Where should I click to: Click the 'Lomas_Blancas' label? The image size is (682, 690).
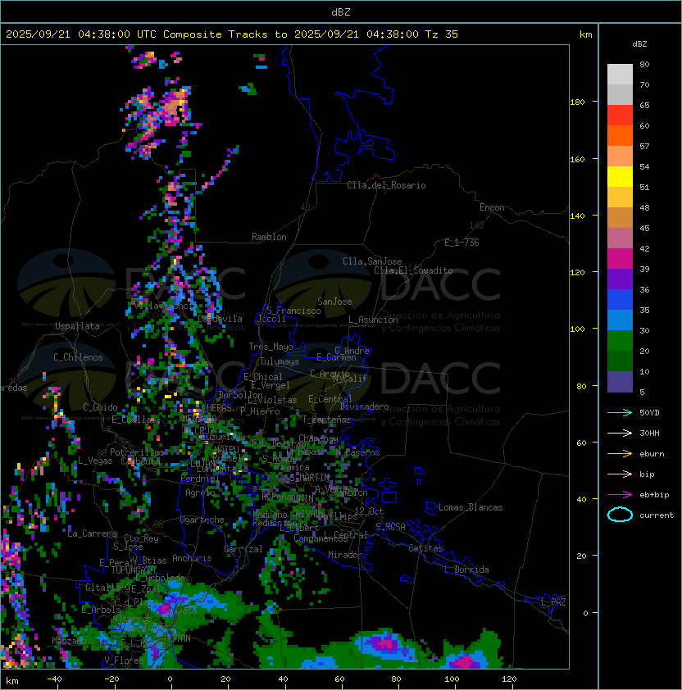[471, 507]
